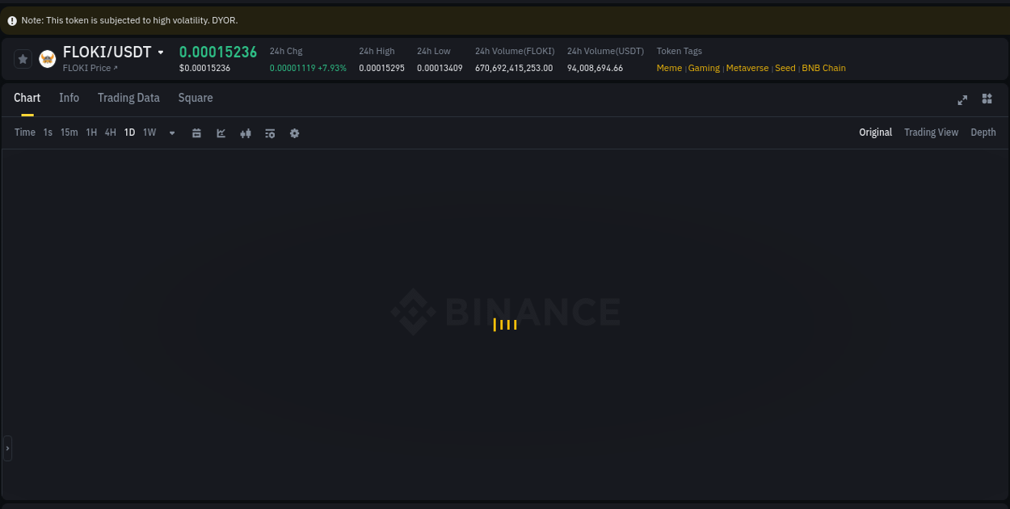
Task: Switch to the Trading Data tab
Action: coord(128,98)
